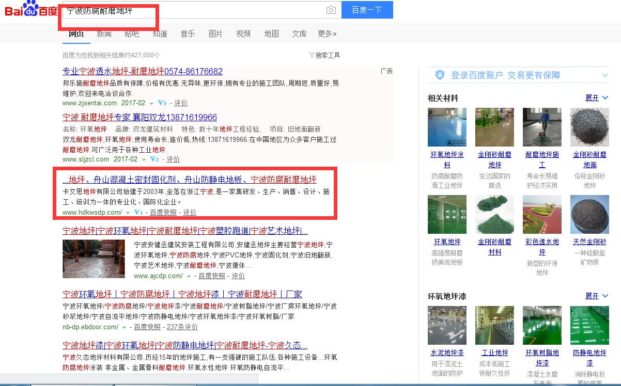
Task: Expand arrow next to nb-dp.ebdoor.com/
Action: pos(124,327)
